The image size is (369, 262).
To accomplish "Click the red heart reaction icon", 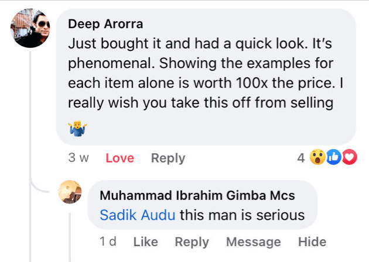I will 349,158.
